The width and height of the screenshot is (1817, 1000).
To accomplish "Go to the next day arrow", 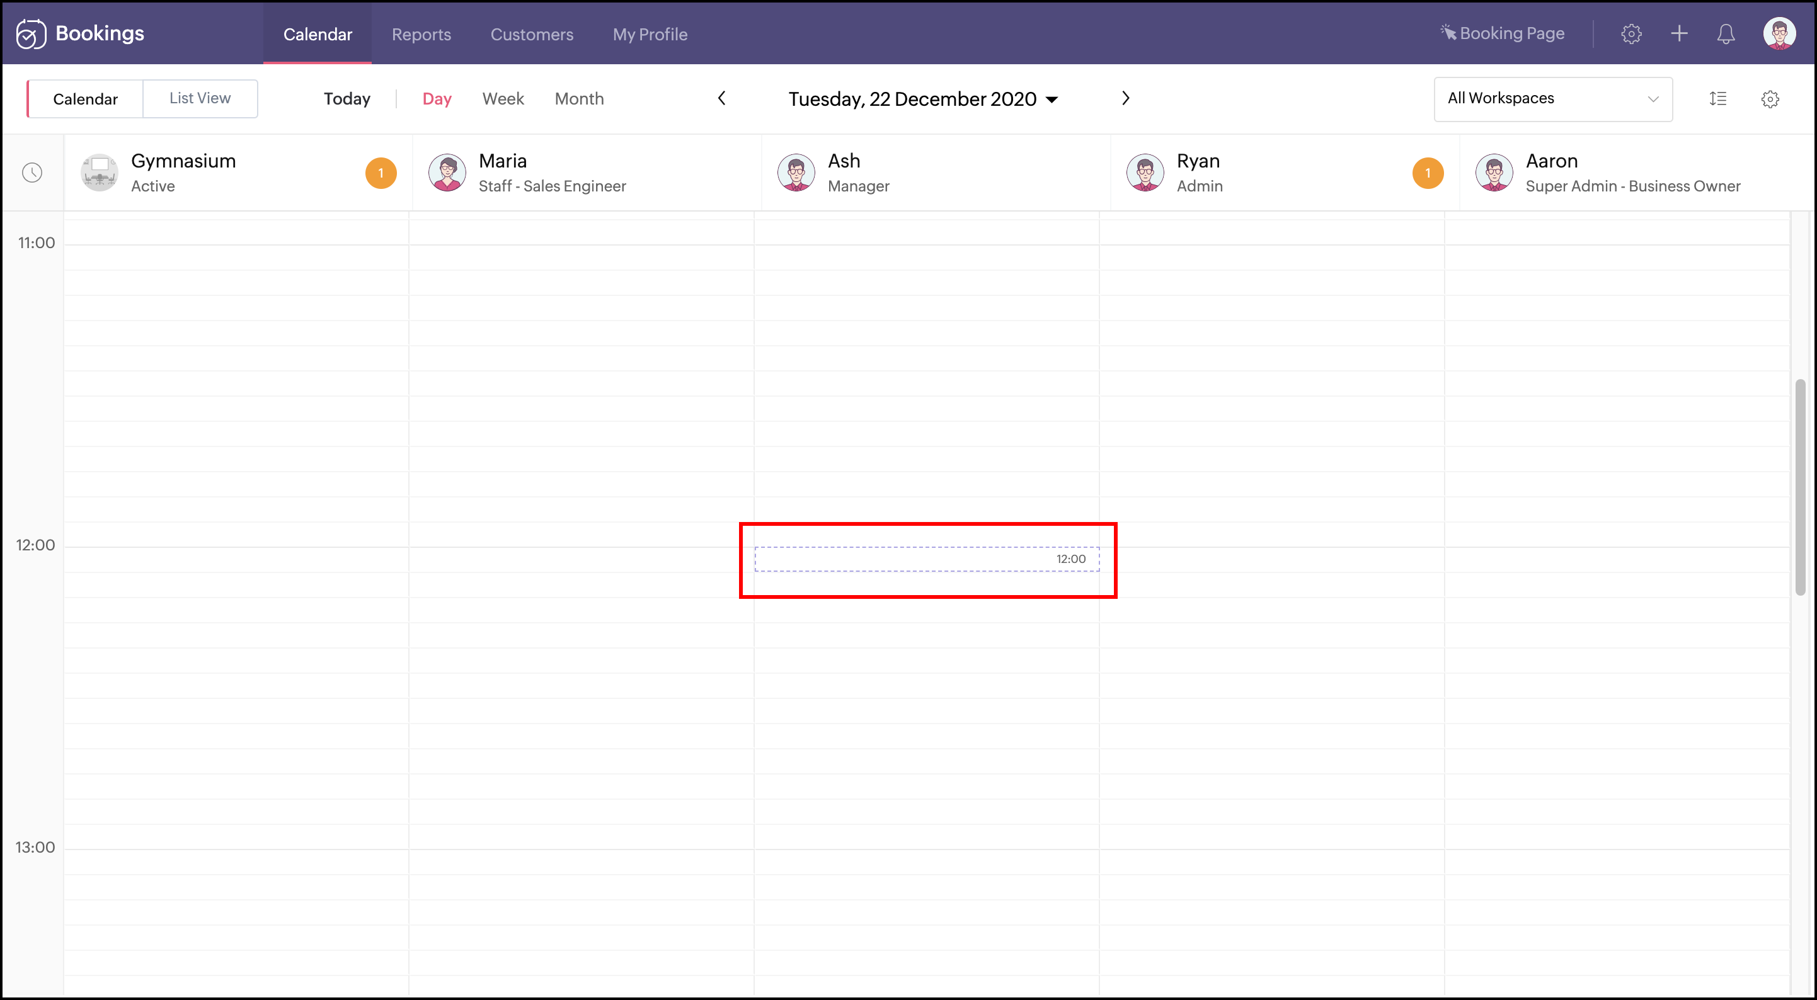I will click(x=1126, y=99).
